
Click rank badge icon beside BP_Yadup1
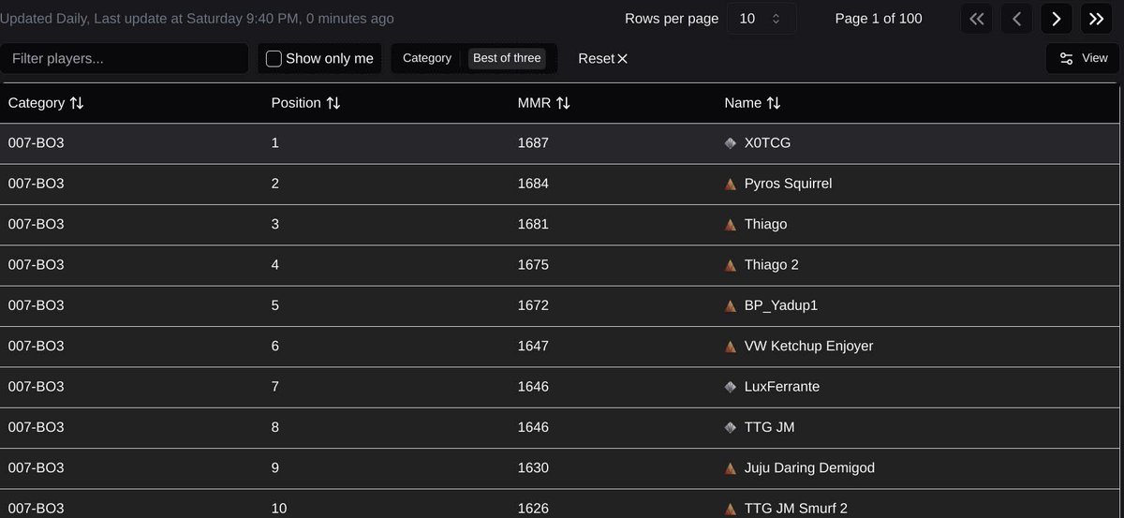coord(731,305)
